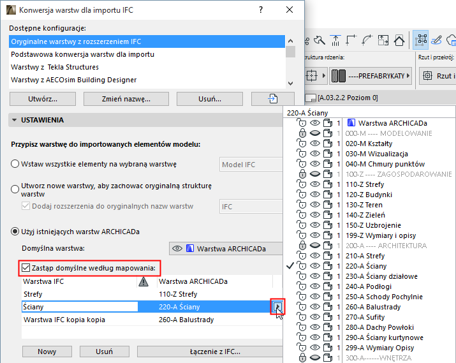Open the PREFABRYKATY dropdown
The height and width of the screenshot is (363, 456).
point(371,76)
